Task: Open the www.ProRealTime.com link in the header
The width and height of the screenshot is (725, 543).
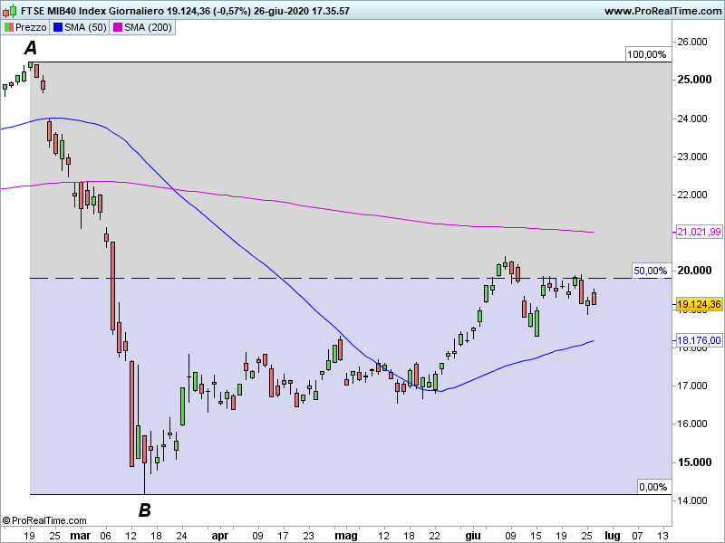Action: tap(663, 11)
